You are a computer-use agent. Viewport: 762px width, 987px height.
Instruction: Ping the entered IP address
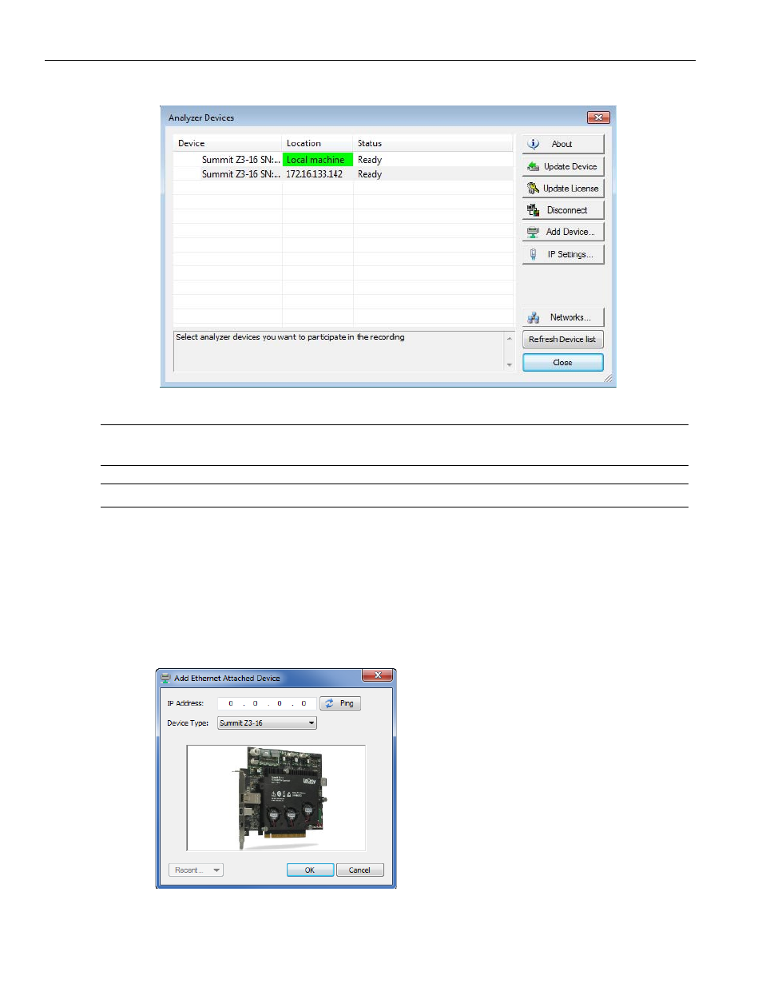(340, 703)
